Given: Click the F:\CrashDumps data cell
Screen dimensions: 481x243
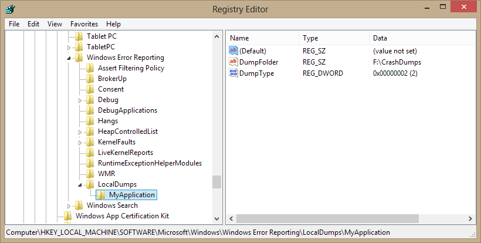Looking at the screenshot, I should click(397, 62).
